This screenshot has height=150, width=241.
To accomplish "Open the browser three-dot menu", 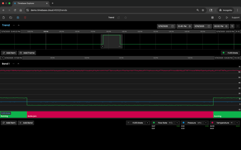I will click(x=237, y=10).
